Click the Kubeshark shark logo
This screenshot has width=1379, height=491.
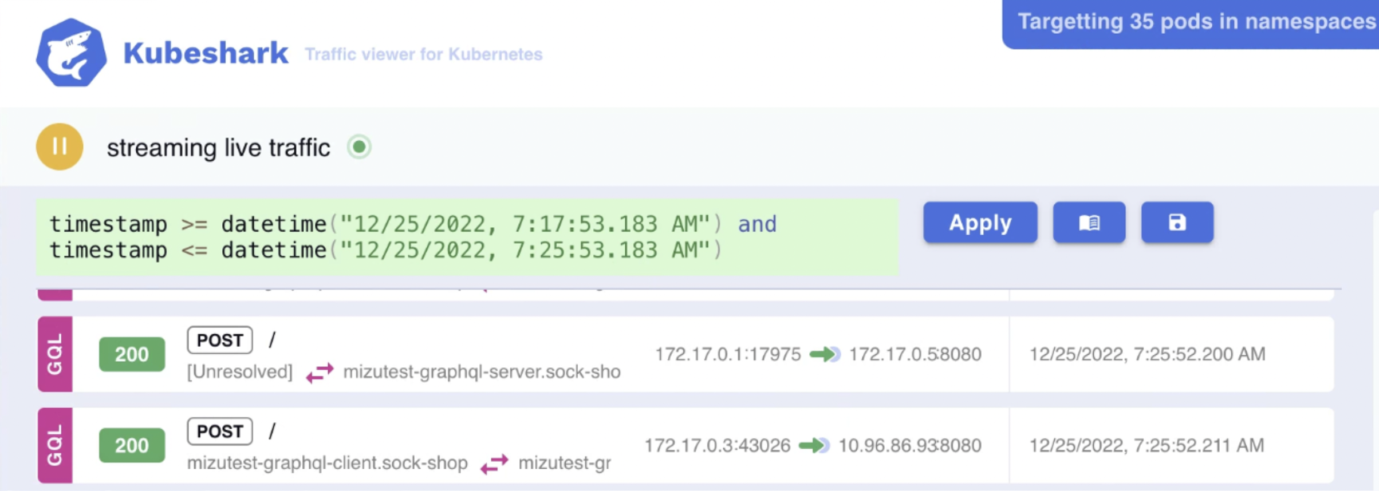(x=71, y=53)
